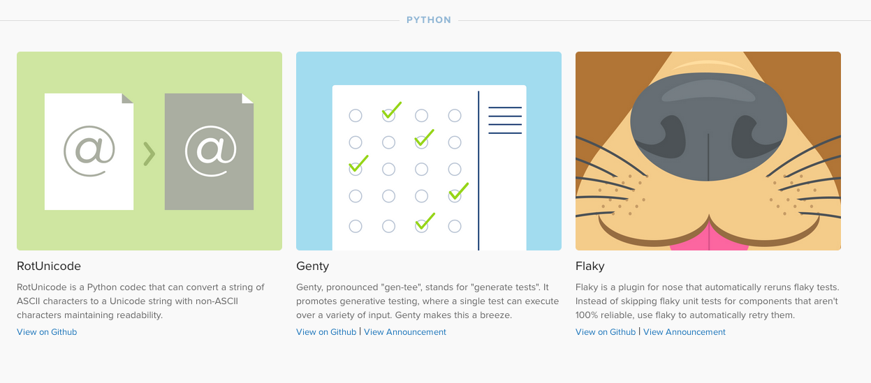Image resolution: width=871 pixels, height=383 pixels.
Task: Click the Genty title
Action: coord(312,266)
